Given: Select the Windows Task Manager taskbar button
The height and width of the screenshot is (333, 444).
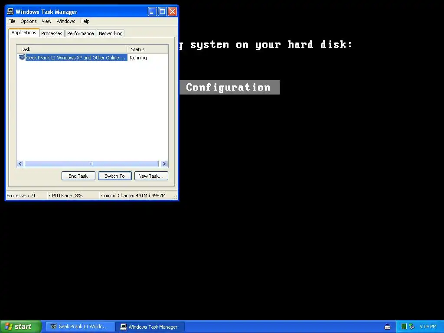Looking at the screenshot, I should [150, 327].
